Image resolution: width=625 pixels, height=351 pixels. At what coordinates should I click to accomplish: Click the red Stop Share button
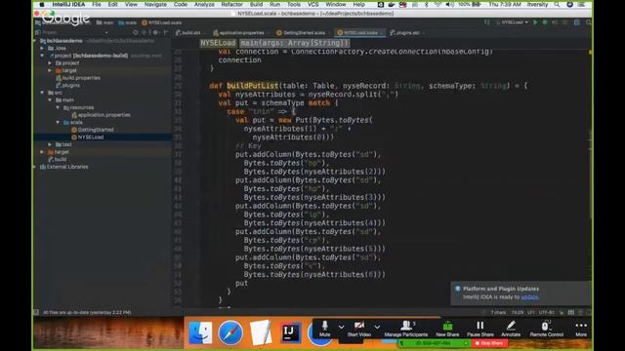point(489,343)
